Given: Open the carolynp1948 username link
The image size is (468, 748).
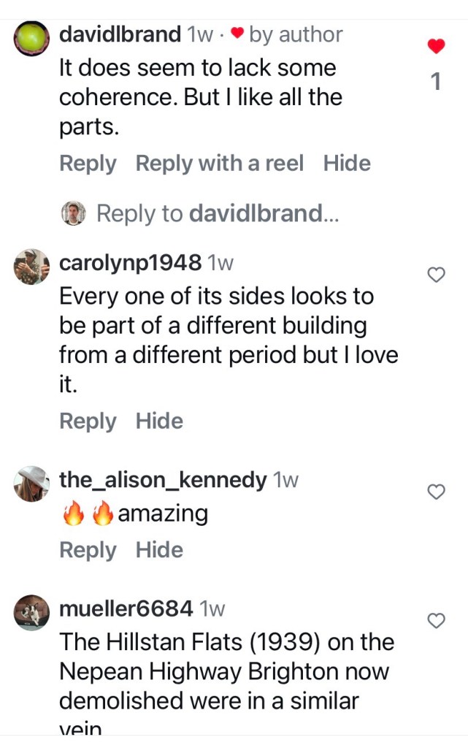Looking at the screenshot, I should pos(130,262).
